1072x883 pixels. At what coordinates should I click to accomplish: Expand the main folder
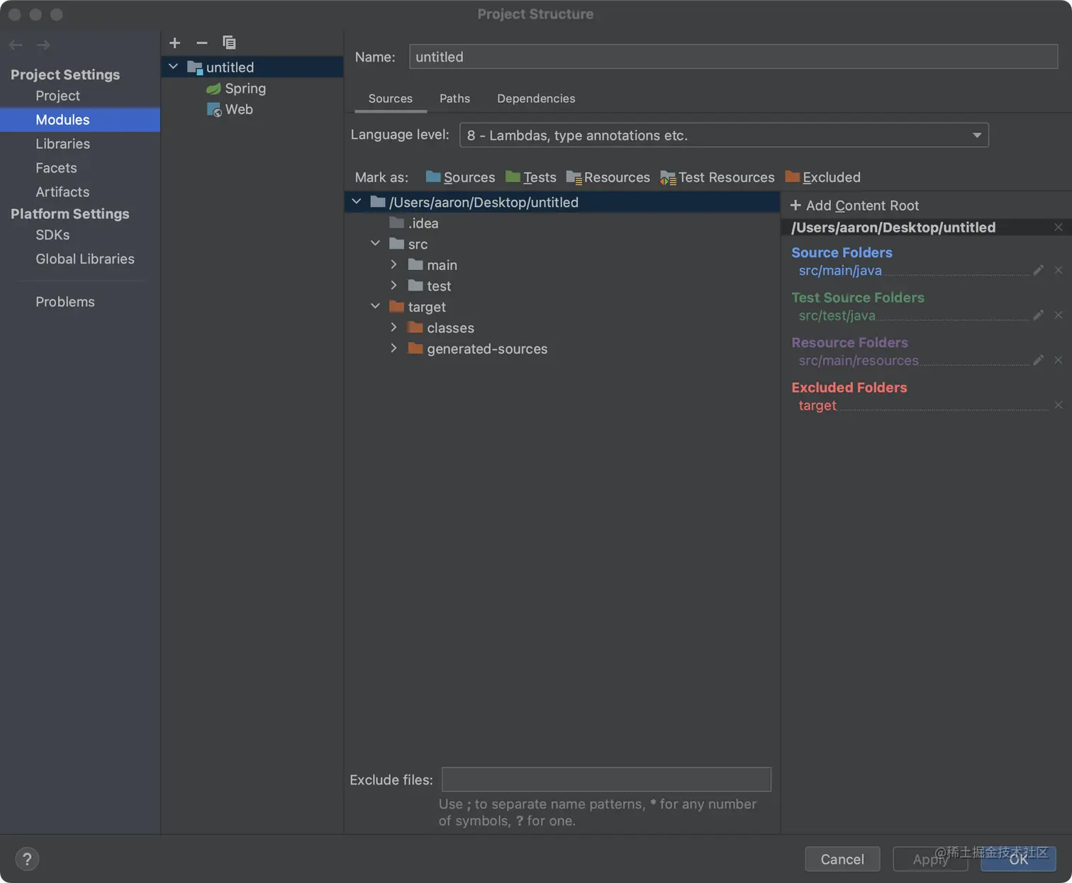[394, 265]
